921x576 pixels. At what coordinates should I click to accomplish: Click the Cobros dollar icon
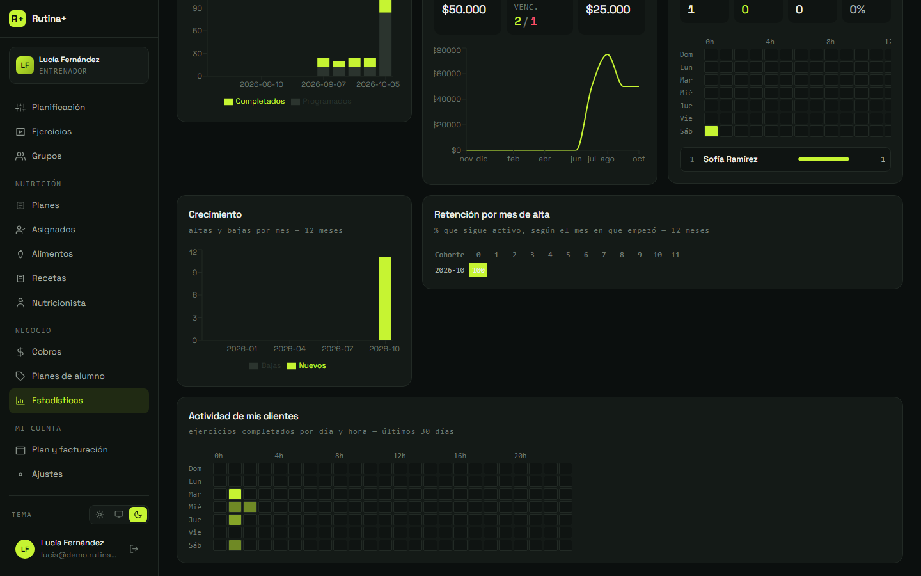tap(20, 352)
